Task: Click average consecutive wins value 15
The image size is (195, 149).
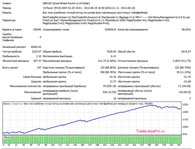Action: click(115, 98)
